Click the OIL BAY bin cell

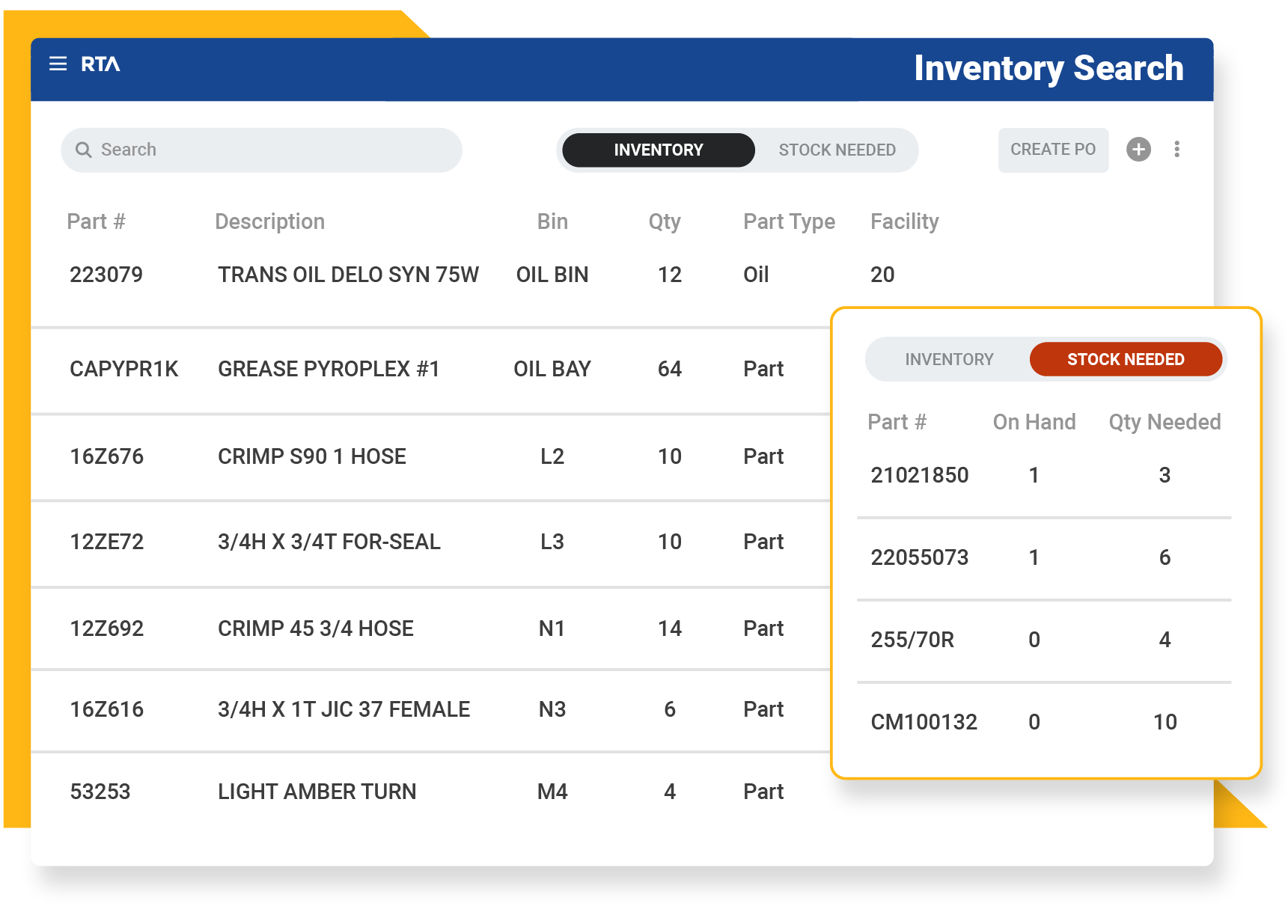(552, 369)
